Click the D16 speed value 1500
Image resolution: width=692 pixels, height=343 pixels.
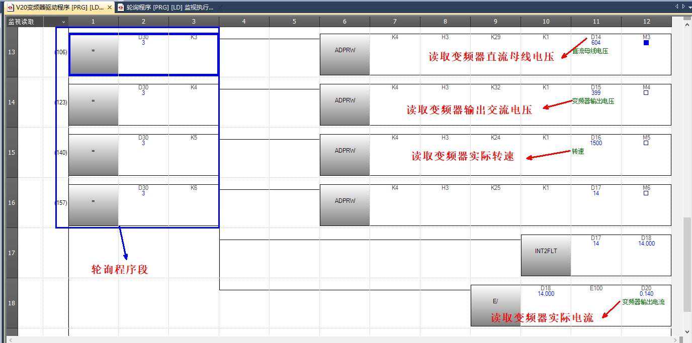[x=596, y=143]
